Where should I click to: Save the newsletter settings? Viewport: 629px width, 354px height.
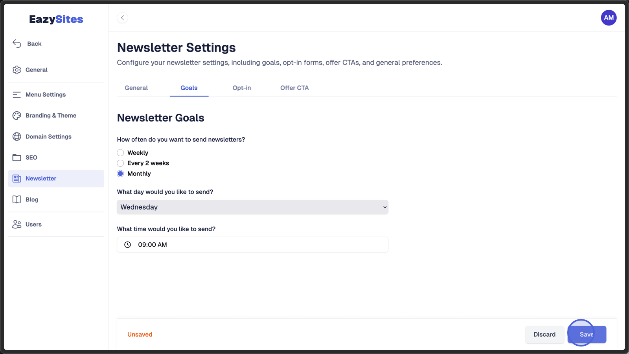[587, 334]
